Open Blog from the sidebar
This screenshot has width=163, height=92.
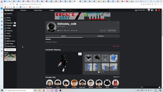pos(7,39)
